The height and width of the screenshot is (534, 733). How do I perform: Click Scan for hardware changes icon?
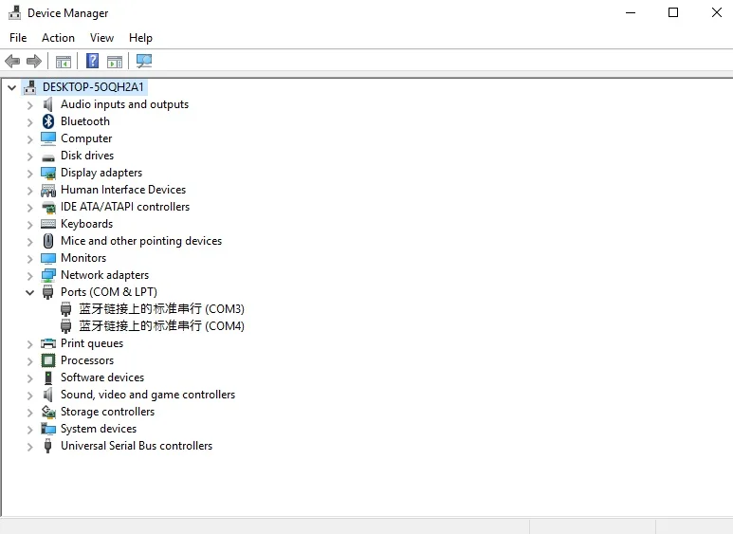144,61
